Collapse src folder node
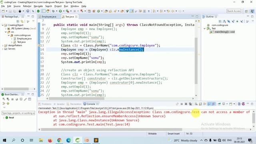 6,32
